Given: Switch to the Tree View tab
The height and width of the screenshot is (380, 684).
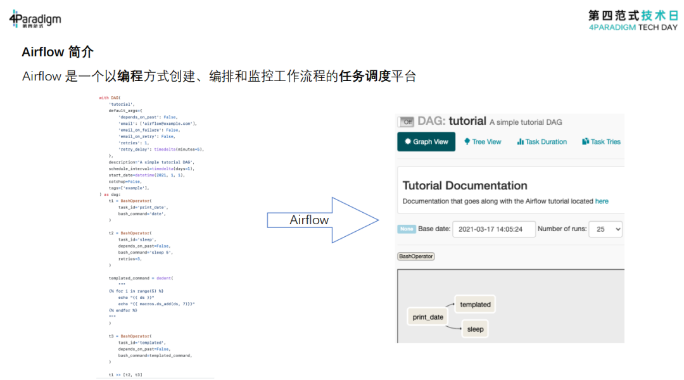Looking at the screenshot, I should coord(483,141).
